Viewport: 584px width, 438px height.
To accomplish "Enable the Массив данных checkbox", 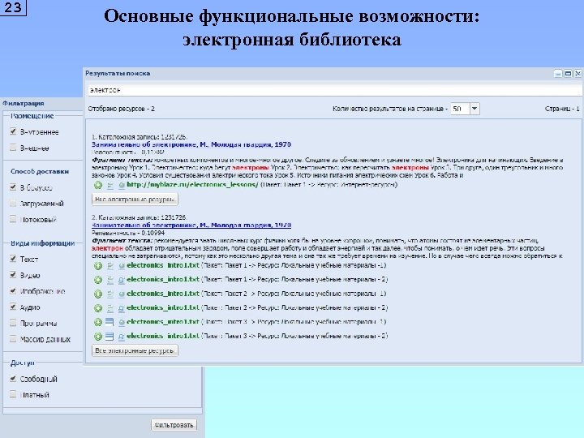I will (13, 338).
